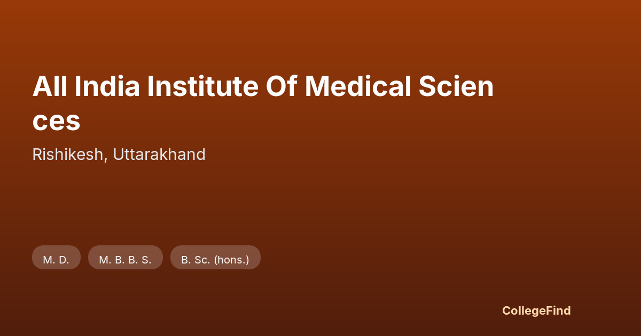Select the word "Medical" in the title
641x336 pixels.
(357, 86)
